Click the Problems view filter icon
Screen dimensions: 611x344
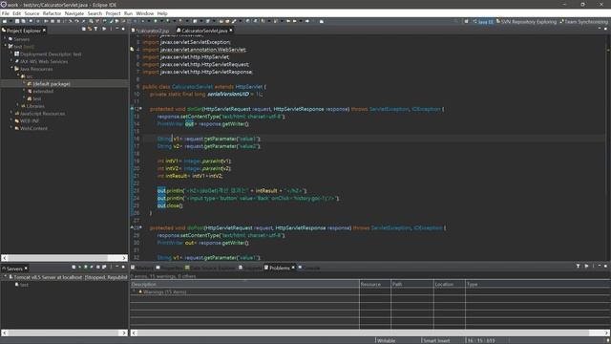[x=578, y=267]
